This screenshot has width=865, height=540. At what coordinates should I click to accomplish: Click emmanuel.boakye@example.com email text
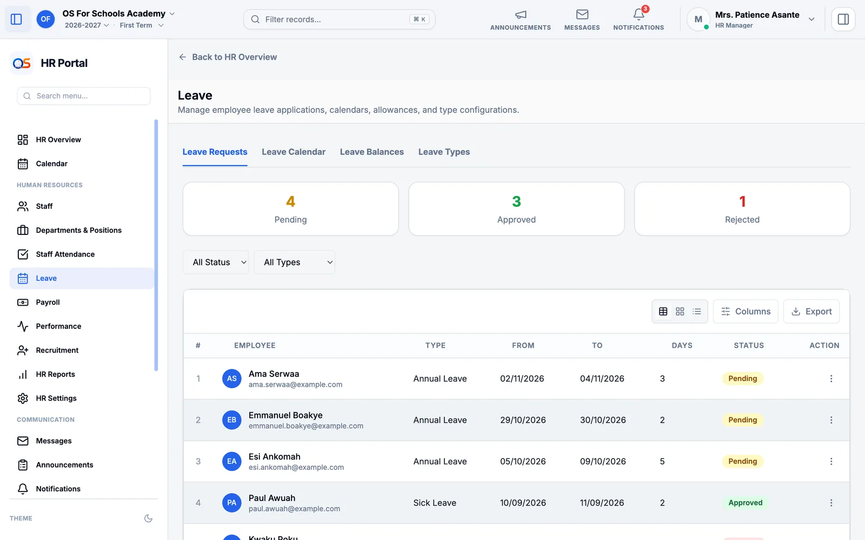(306, 426)
